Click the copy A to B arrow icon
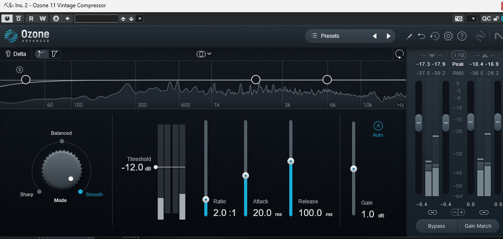 [67, 18]
